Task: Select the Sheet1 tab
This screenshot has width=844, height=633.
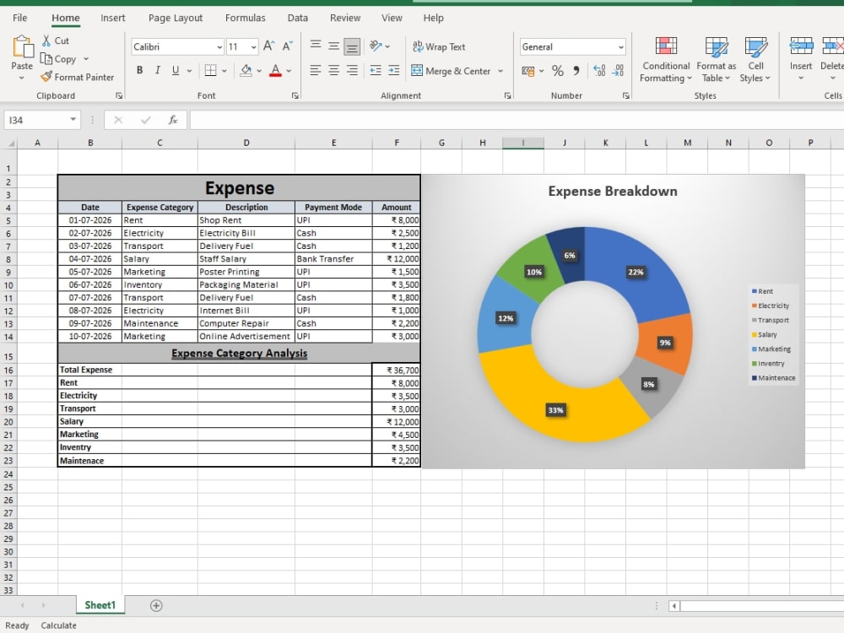Action: pyautogui.click(x=100, y=605)
